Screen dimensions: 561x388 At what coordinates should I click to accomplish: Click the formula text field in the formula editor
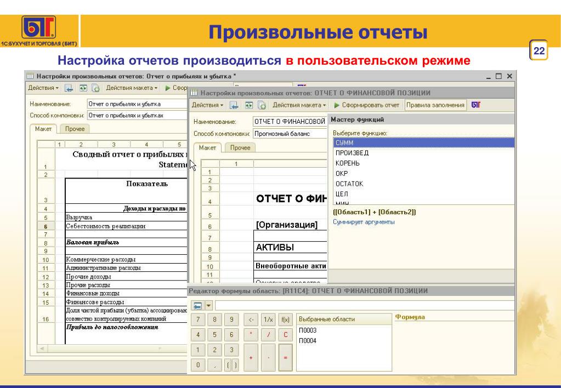tap(364, 306)
